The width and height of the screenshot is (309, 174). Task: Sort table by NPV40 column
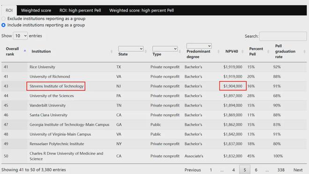(232, 51)
